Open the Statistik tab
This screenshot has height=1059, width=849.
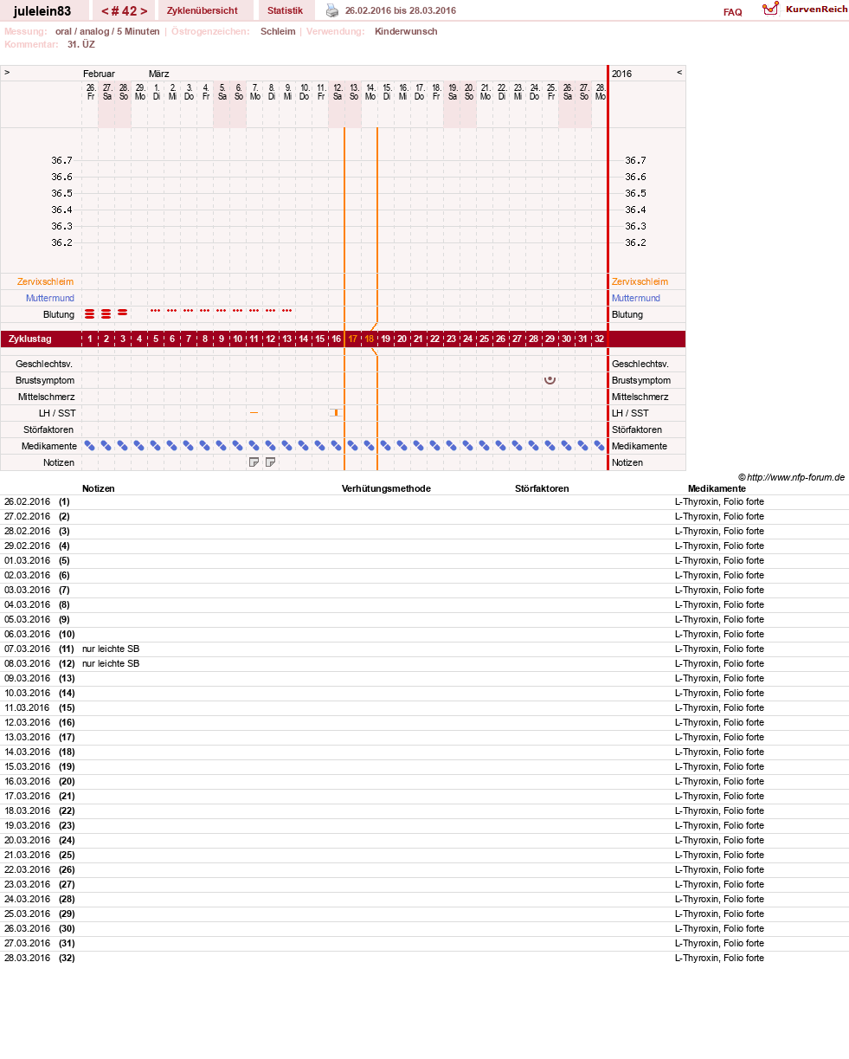click(285, 10)
